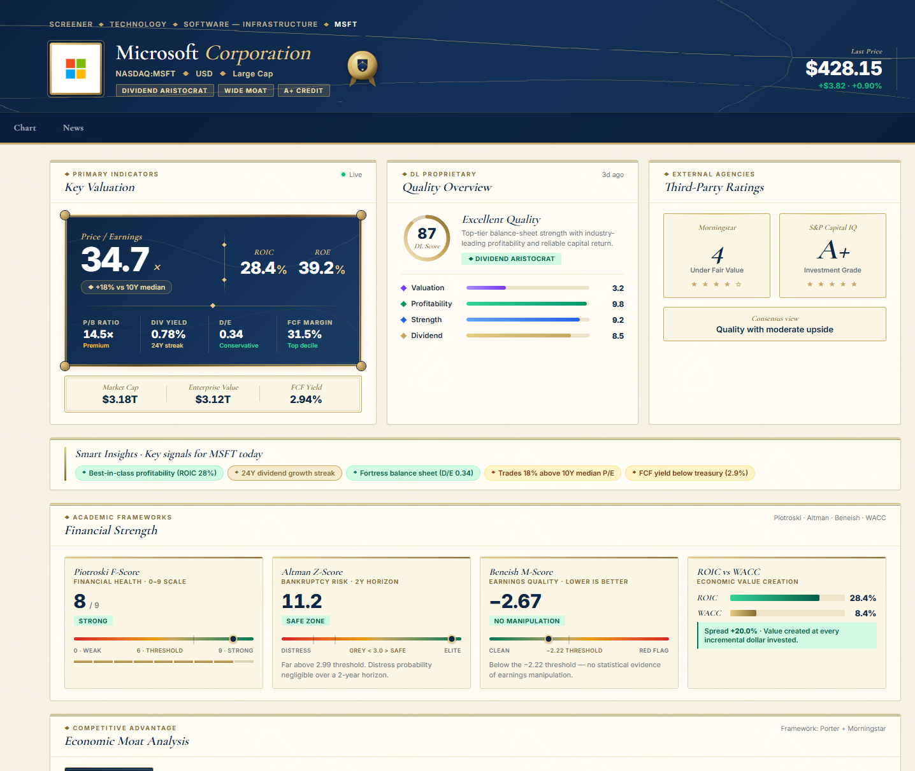Click the $428.15 last price
Image resolution: width=915 pixels, height=771 pixels.
844,68
